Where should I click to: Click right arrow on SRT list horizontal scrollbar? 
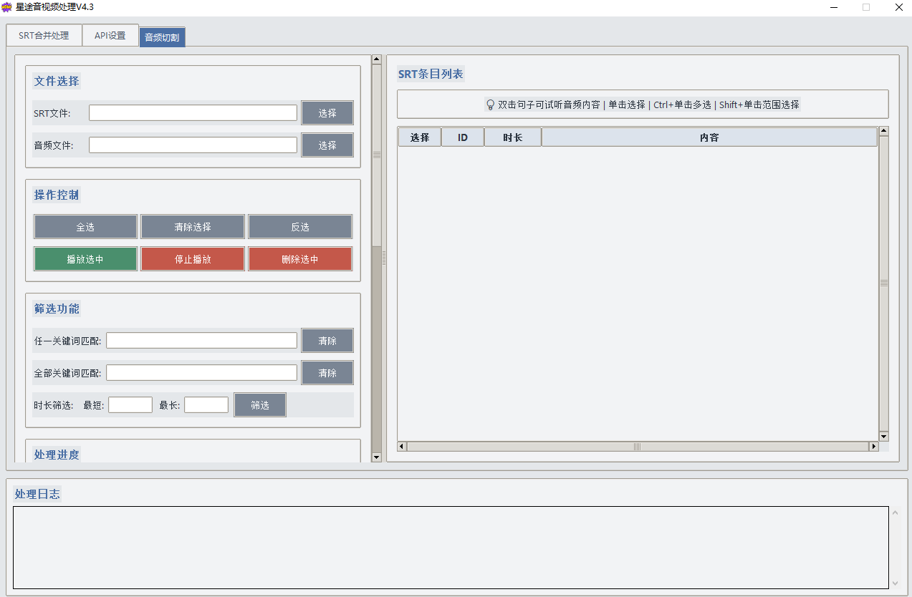(873, 447)
